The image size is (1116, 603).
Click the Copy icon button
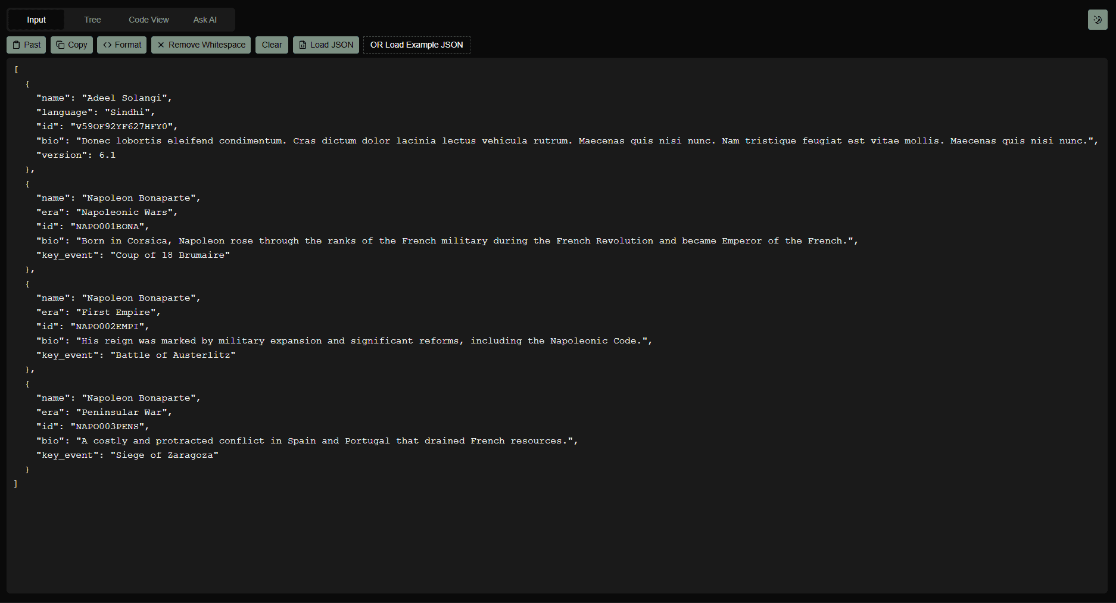[61, 45]
